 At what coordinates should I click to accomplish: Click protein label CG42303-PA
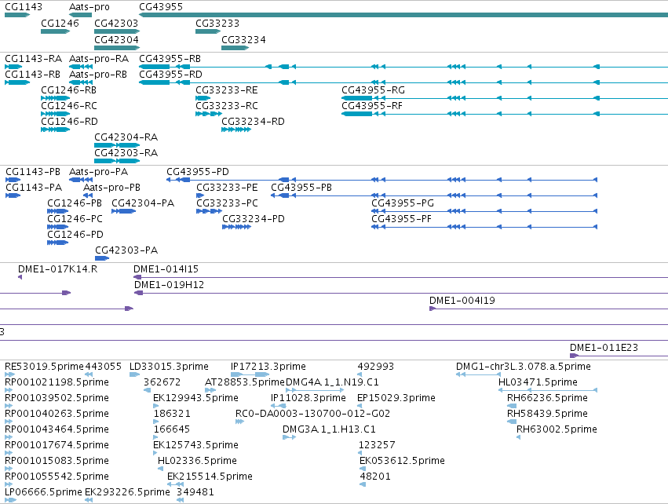click(x=126, y=250)
